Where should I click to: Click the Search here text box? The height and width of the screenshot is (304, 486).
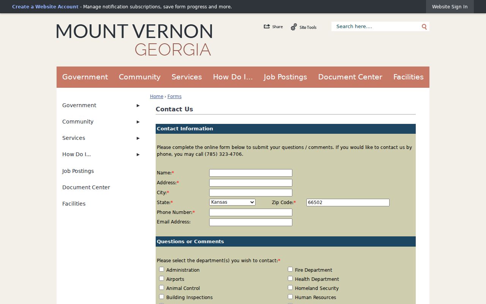376,27
